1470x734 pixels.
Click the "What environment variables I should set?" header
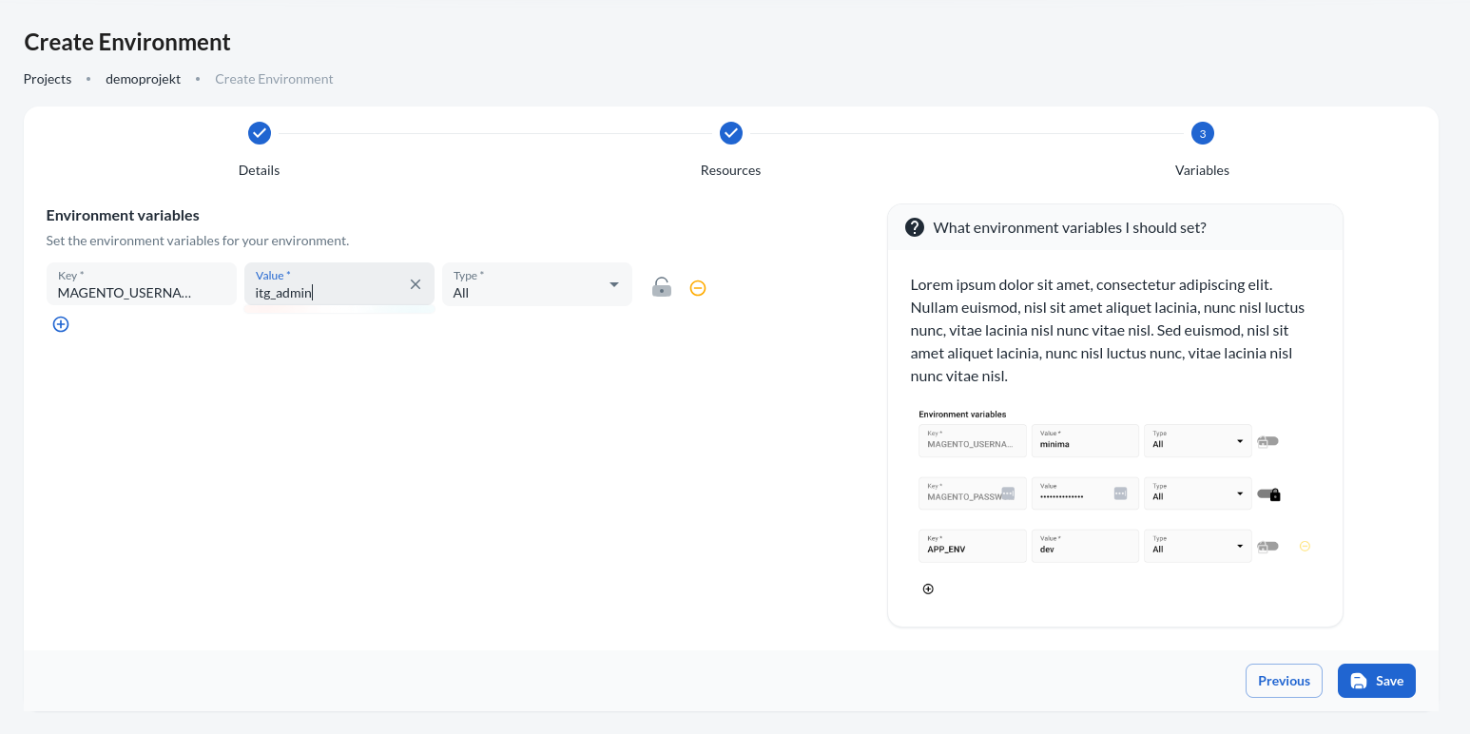point(1070,227)
